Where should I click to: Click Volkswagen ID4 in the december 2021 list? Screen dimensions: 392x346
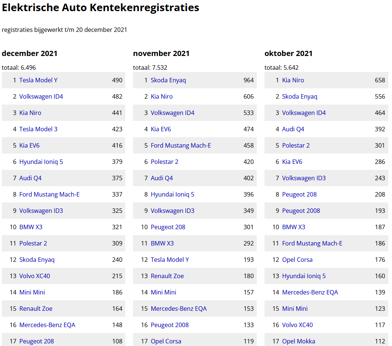(x=41, y=96)
